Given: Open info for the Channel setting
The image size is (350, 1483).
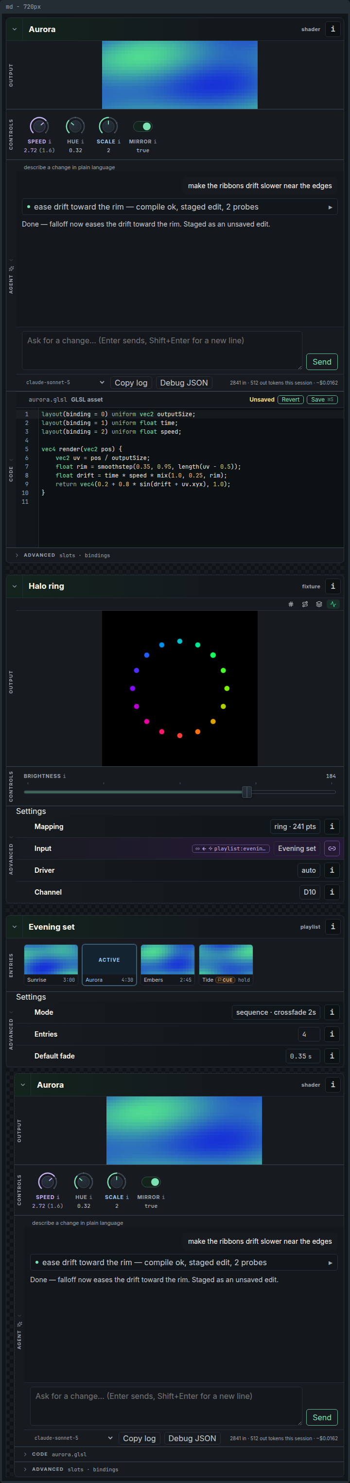Looking at the screenshot, I should click(x=332, y=892).
